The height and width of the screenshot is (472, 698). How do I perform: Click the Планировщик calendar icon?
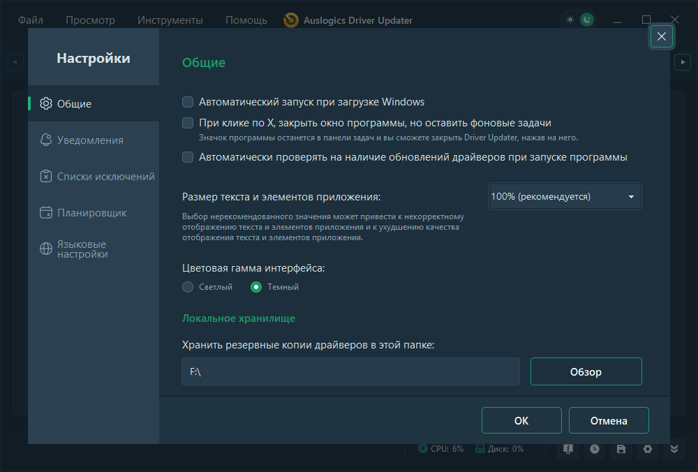click(46, 212)
